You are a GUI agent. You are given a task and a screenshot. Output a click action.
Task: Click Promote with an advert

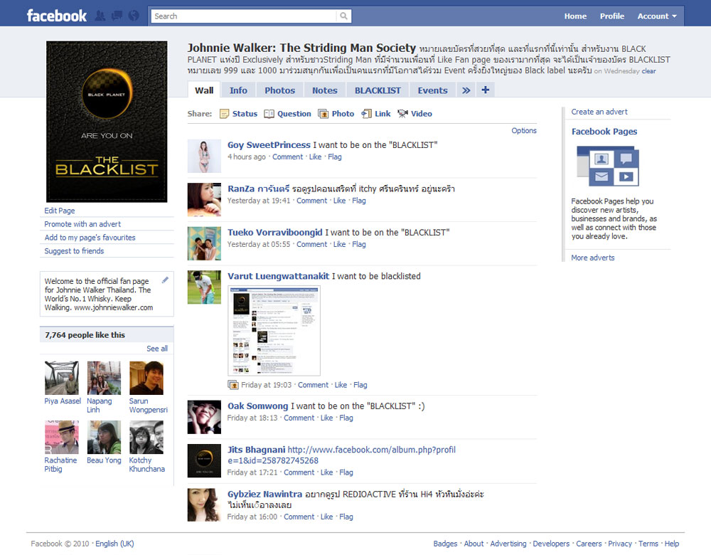click(x=82, y=224)
